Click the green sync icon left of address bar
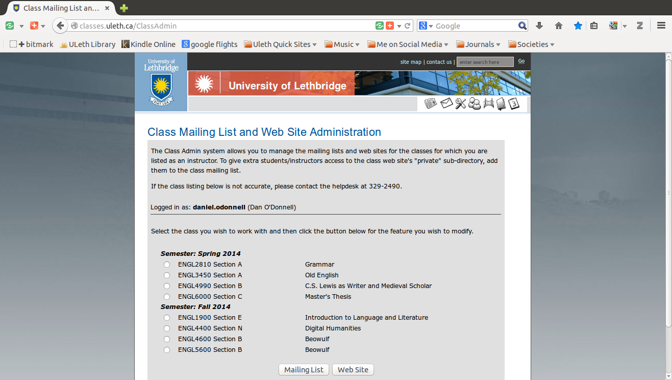The height and width of the screenshot is (380, 672). click(9, 26)
